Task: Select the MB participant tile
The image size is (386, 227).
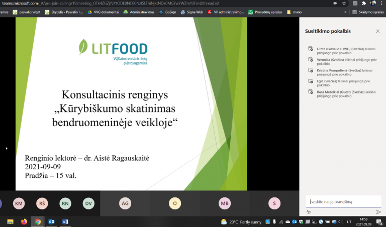Action: pos(225,203)
